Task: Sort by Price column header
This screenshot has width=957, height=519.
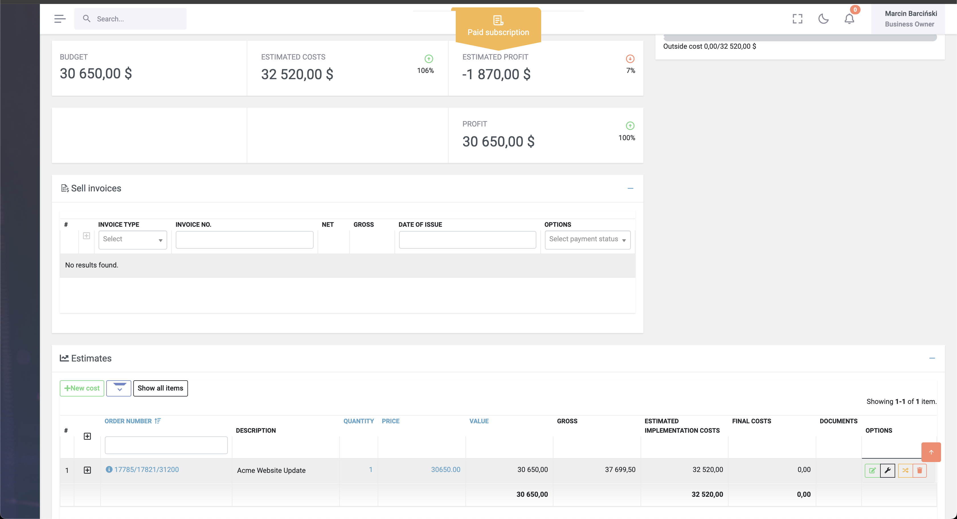Action: [x=390, y=421]
